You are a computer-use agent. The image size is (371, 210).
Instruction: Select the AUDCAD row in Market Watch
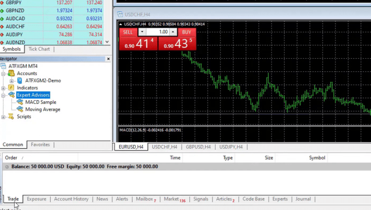52,19
